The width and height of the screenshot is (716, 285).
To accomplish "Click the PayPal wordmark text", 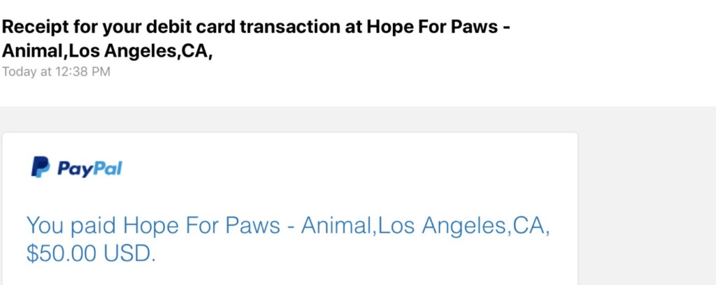I will pos(89,168).
